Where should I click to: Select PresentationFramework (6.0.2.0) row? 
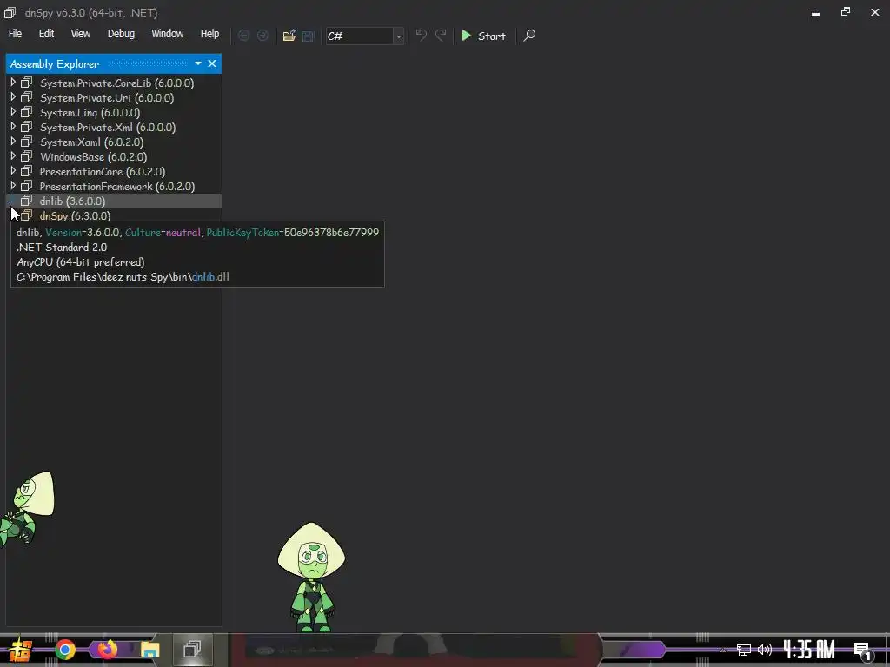pos(114,186)
